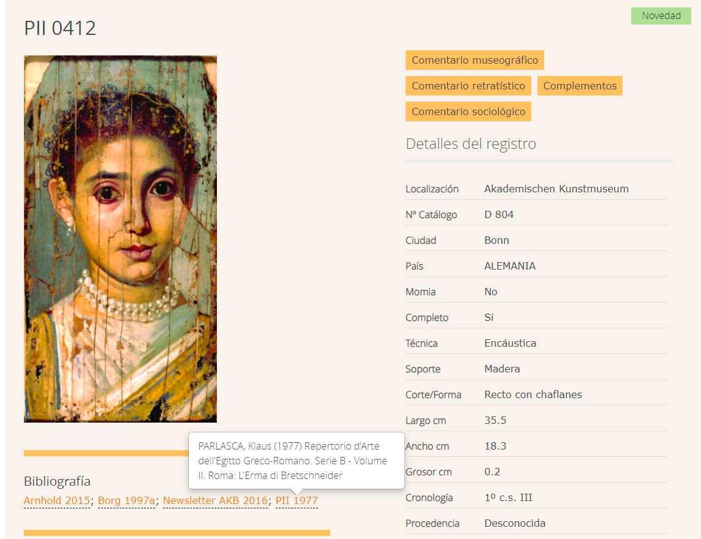Follow the Borg 1997a reference link

coord(126,501)
